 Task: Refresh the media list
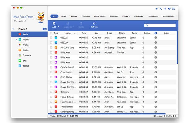(x=94, y=25)
